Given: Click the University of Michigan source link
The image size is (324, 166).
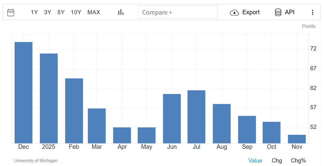Looking at the screenshot, I should pos(35,161).
